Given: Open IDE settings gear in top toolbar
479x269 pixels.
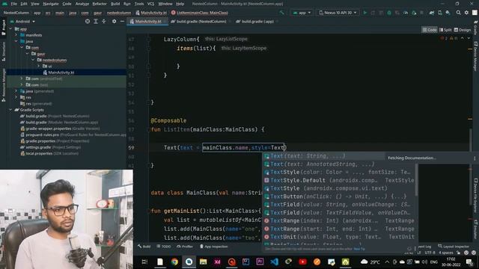Looking at the screenshot, I should (466, 13).
